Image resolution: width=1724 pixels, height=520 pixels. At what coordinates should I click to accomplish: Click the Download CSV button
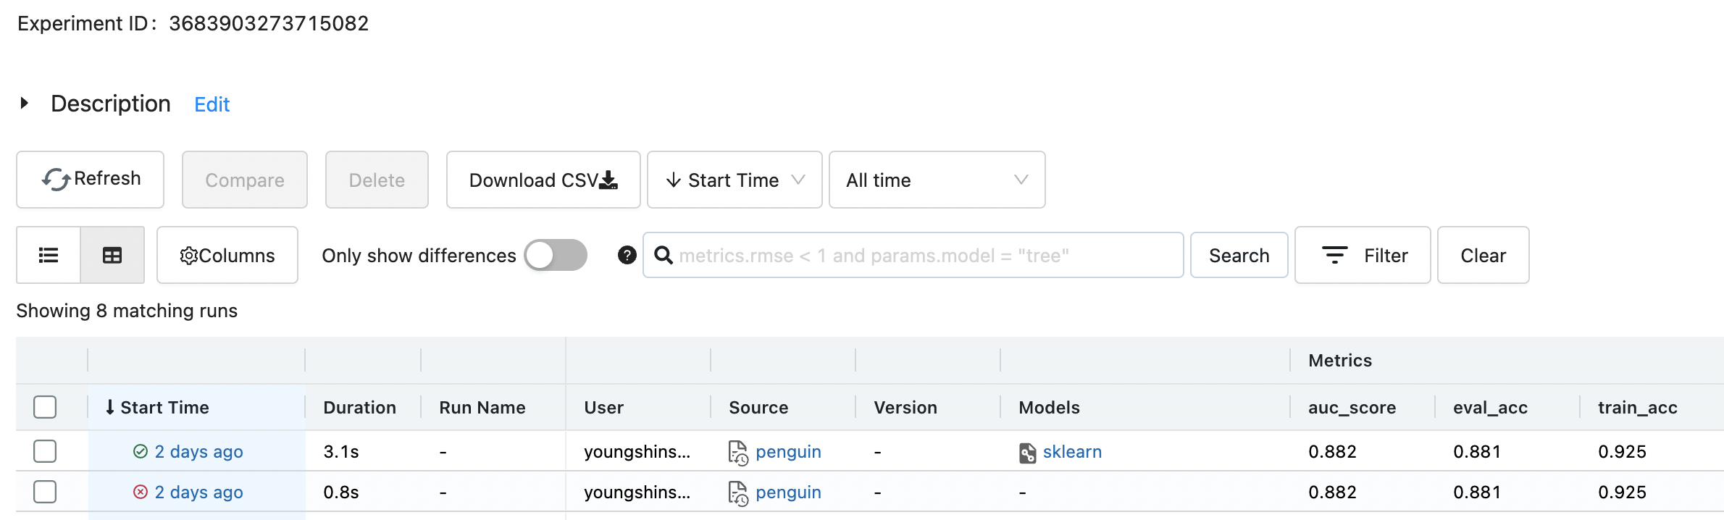coord(543,180)
